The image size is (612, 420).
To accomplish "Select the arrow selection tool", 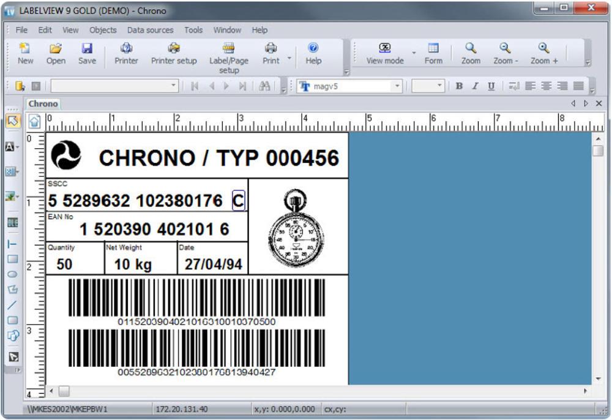I will pos(13,121).
